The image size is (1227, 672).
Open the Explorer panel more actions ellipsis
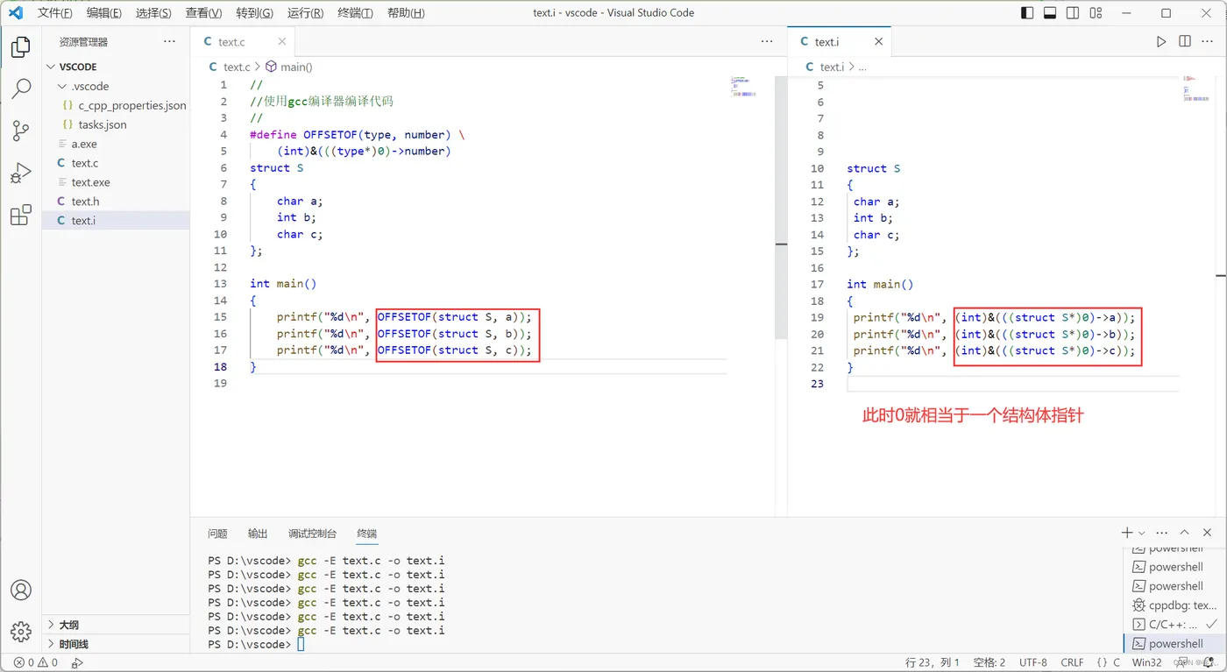169,41
